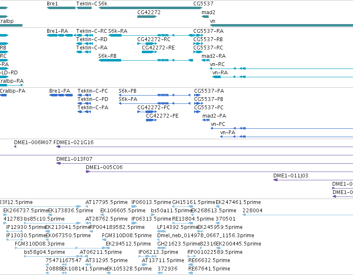Click protein CG42272-PE label

(x=162, y=116)
